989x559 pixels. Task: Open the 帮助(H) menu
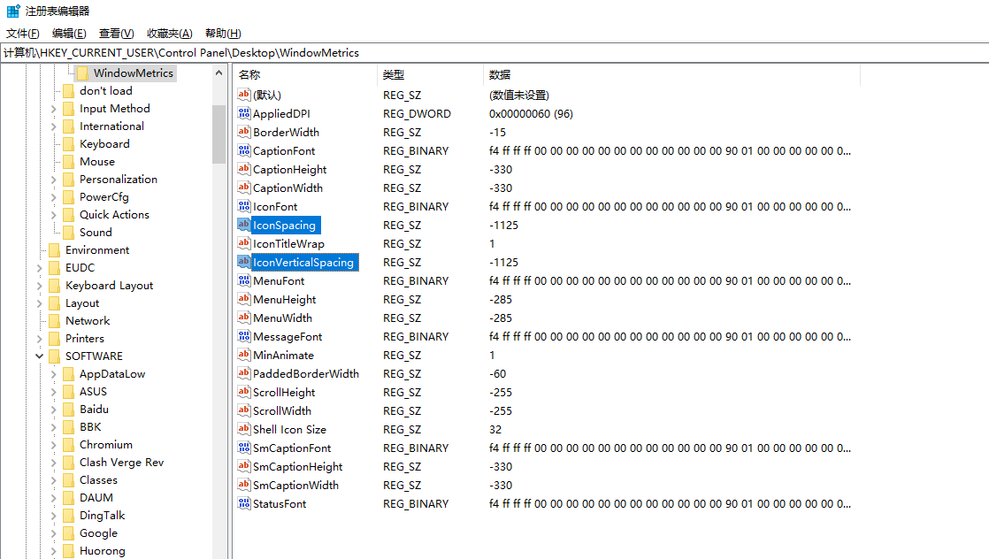[223, 34]
